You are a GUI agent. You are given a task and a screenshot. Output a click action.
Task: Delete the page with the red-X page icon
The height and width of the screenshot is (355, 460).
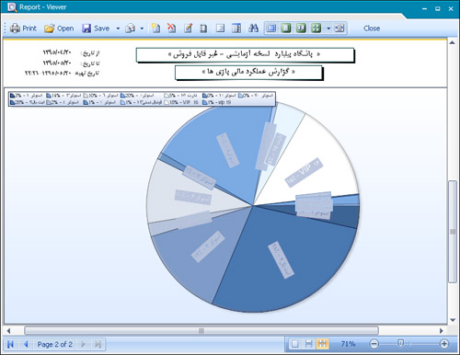pos(172,29)
